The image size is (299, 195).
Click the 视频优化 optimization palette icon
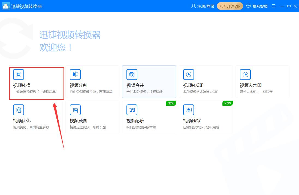18,110
